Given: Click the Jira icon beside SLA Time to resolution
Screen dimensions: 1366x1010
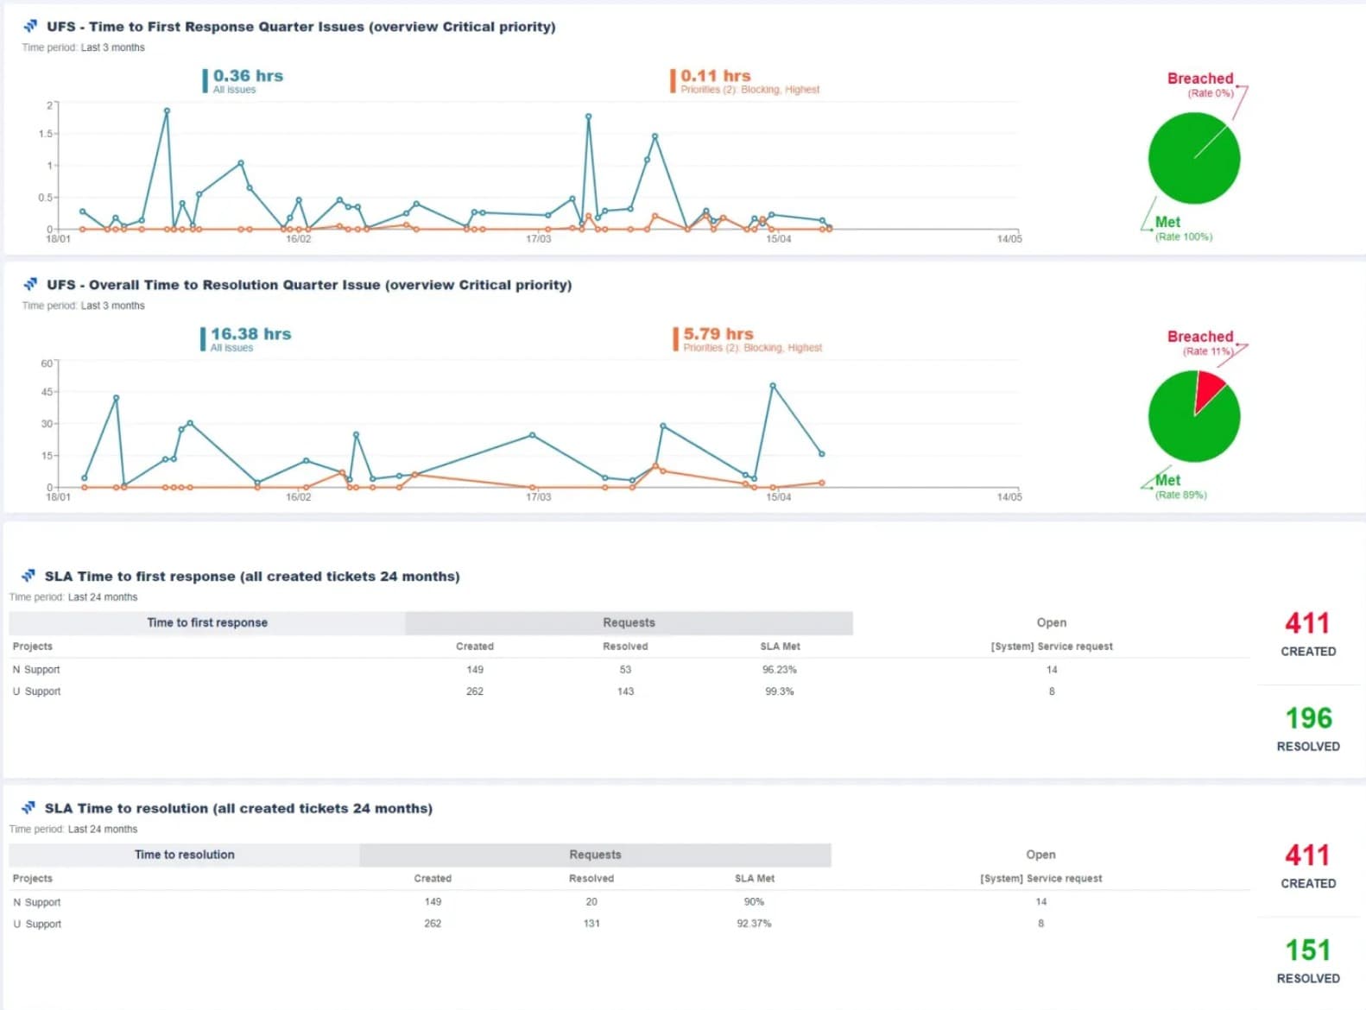Looking at the screenshot, I should (x=28, y=808).
